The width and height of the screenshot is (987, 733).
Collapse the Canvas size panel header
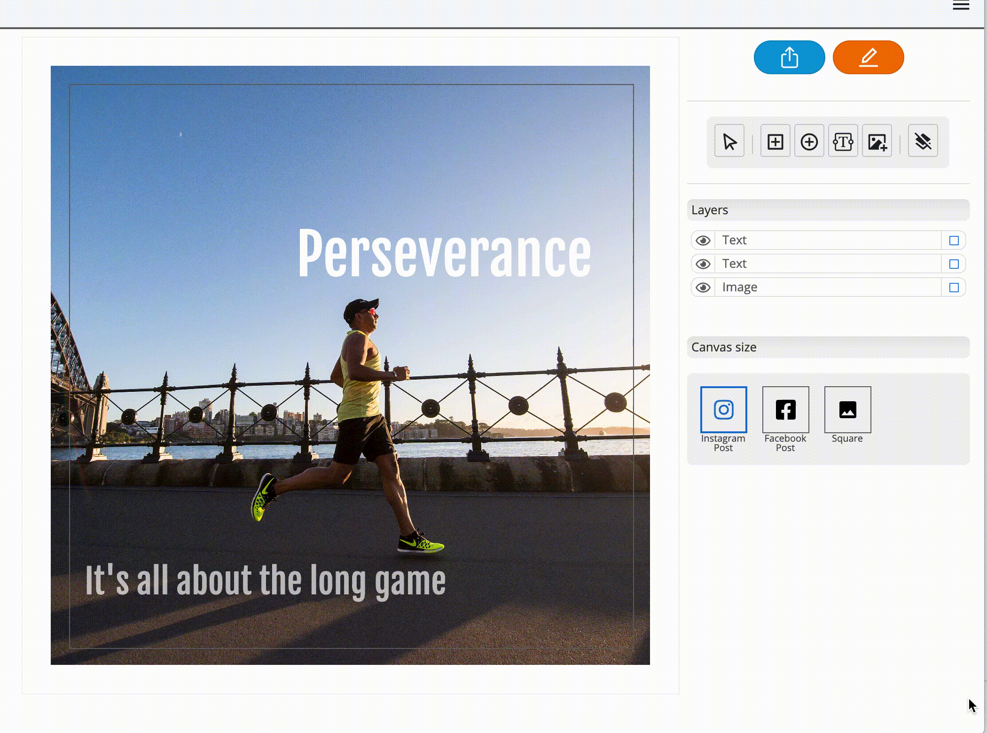point(828,347)
